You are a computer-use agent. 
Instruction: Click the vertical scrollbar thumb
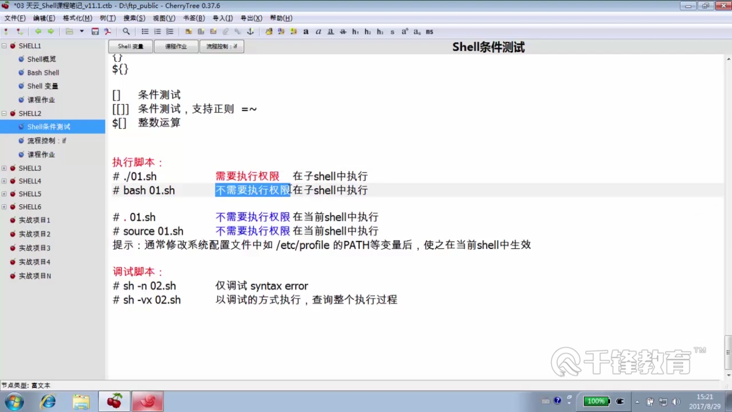click(728, 352)
